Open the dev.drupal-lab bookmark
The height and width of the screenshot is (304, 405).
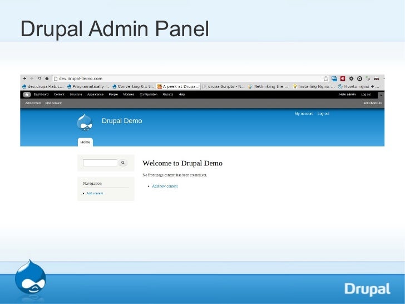[x=43, y=86]
